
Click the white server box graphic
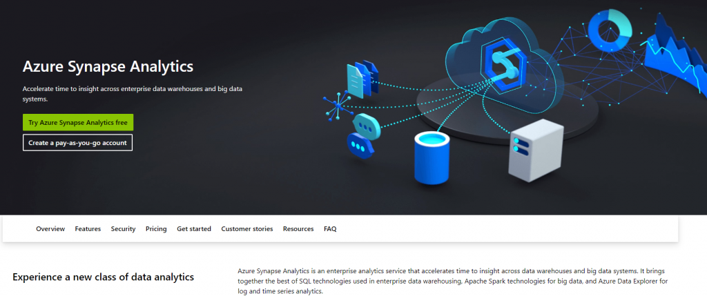click(536, 150)
